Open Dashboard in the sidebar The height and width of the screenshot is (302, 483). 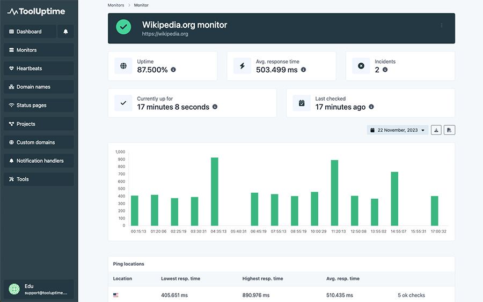(30, 32)
